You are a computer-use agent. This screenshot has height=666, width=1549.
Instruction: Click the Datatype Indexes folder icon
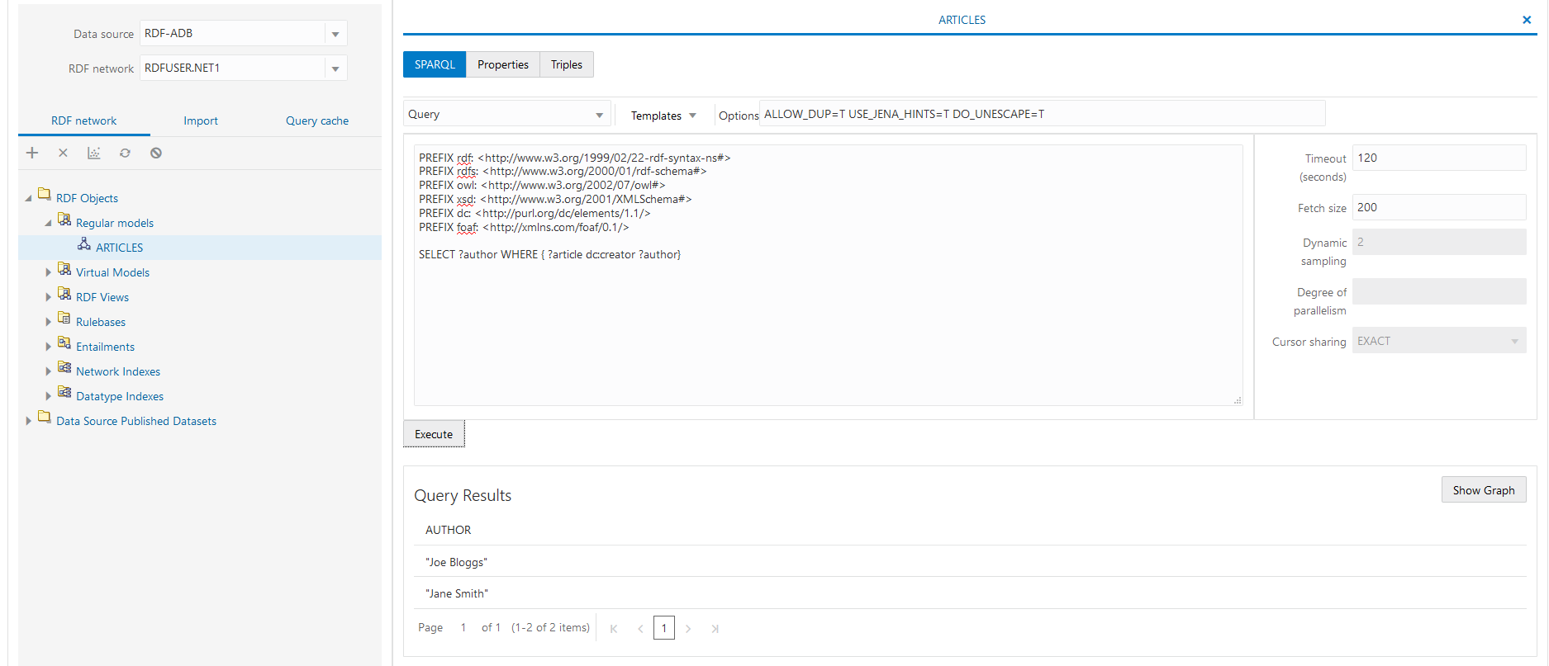click(64, 392)
